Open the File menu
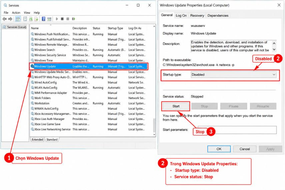Image resolution: width=285 pixels, height=190 pixels. (x=6, y=13)
